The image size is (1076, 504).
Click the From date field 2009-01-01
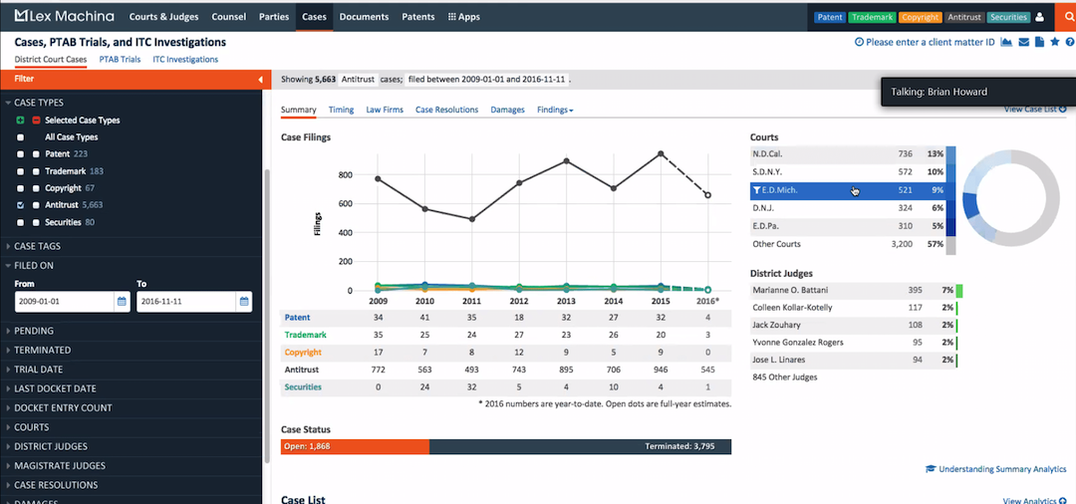[x=64, y=301]
